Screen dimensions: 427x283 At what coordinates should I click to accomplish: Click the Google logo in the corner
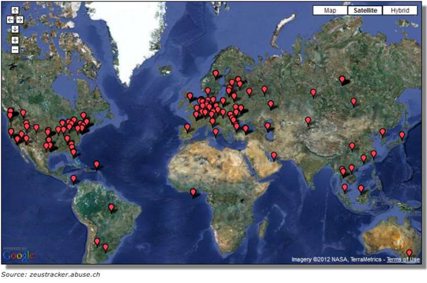click(18, 255)
